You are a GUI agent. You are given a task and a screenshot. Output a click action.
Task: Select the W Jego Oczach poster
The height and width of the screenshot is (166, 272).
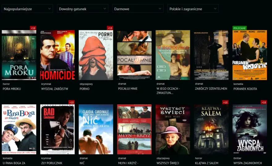tap(173, 55)
